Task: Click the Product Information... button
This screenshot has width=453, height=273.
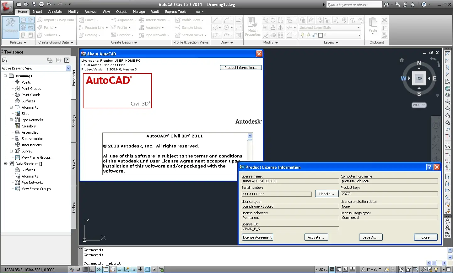Action: pyautogui.click(x=241, y=68)
